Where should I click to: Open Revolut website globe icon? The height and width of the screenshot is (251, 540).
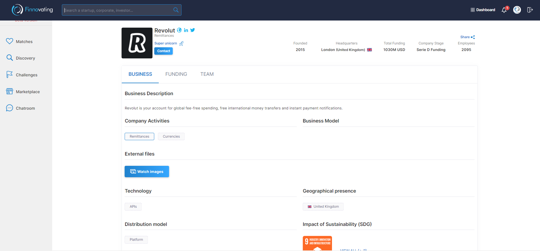[x=180, y=30]
